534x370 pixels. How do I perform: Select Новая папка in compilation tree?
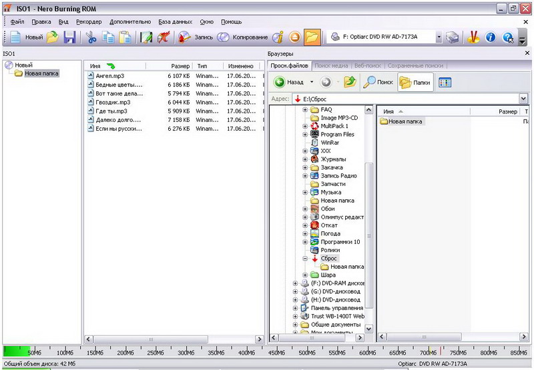coord(41,73)
